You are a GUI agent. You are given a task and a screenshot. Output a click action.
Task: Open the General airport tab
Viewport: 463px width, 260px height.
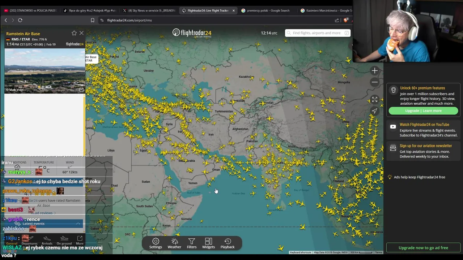(x=12, y=240)
